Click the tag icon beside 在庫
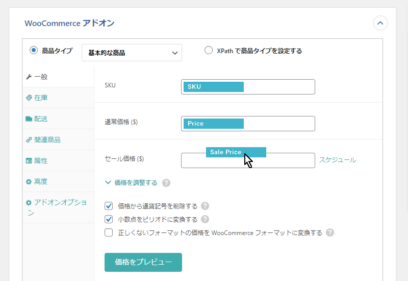 pyautogui.click(x=29, y=98)
